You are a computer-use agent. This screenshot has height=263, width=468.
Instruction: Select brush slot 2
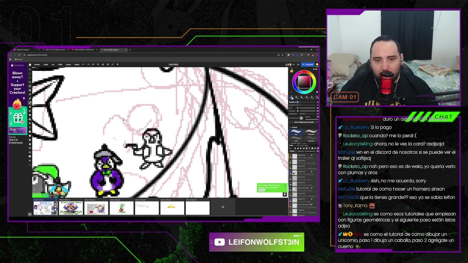pos(296,97)
